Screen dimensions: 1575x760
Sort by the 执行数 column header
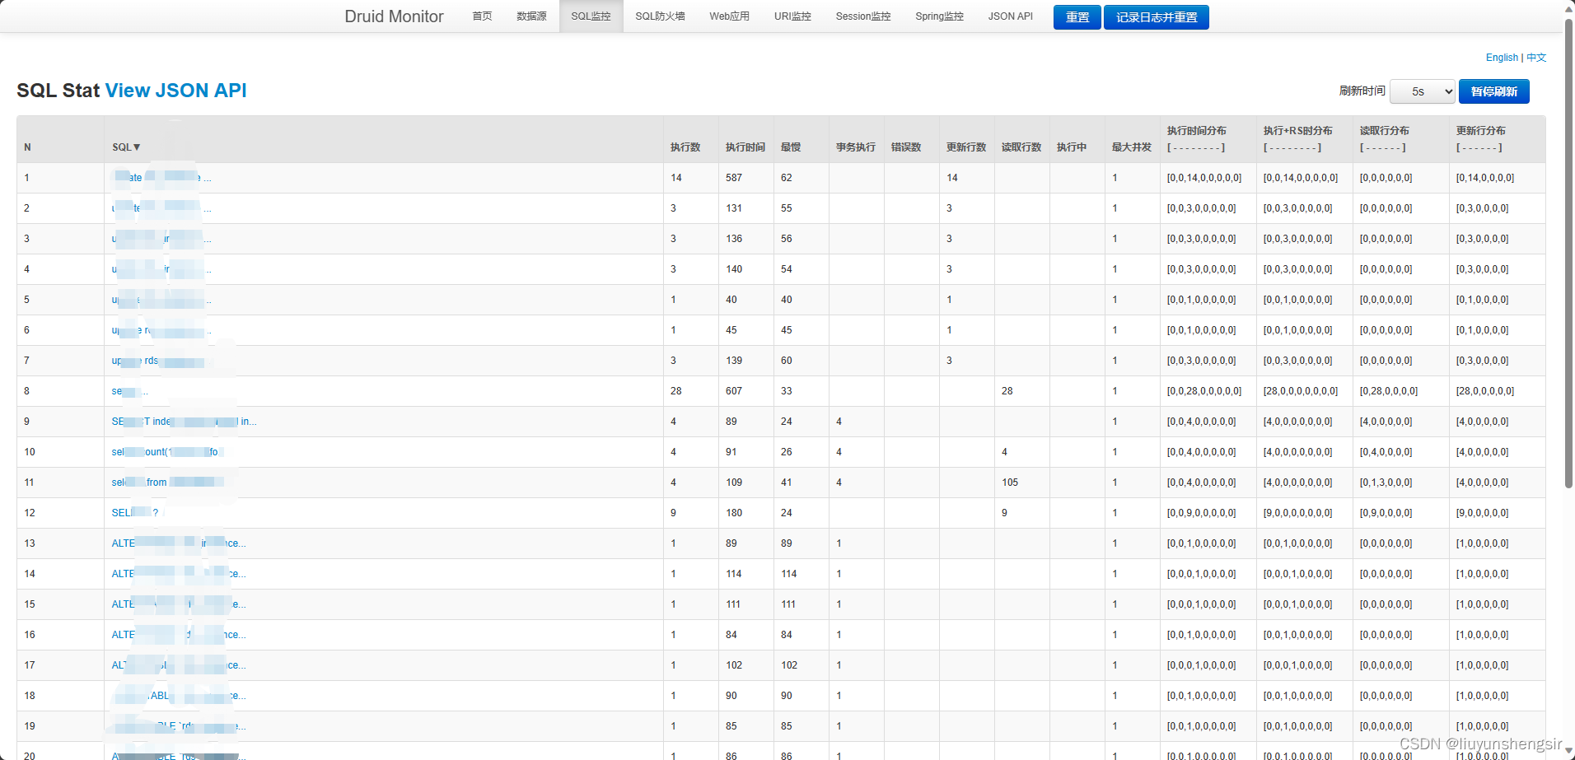(x=685, y=147)
